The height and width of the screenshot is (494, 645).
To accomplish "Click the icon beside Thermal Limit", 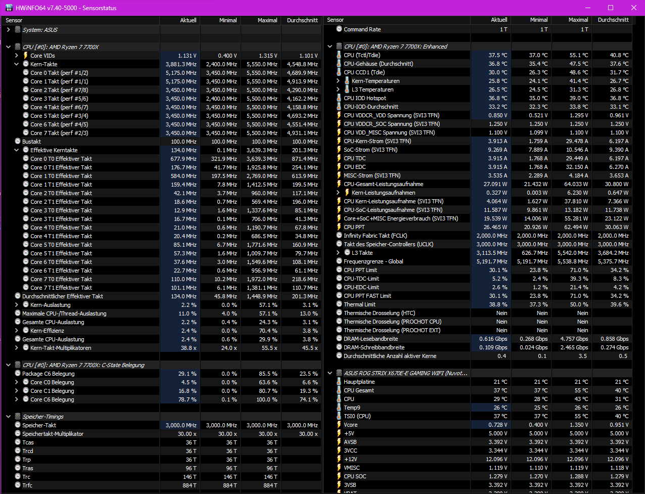I will [x=339, y=304].
